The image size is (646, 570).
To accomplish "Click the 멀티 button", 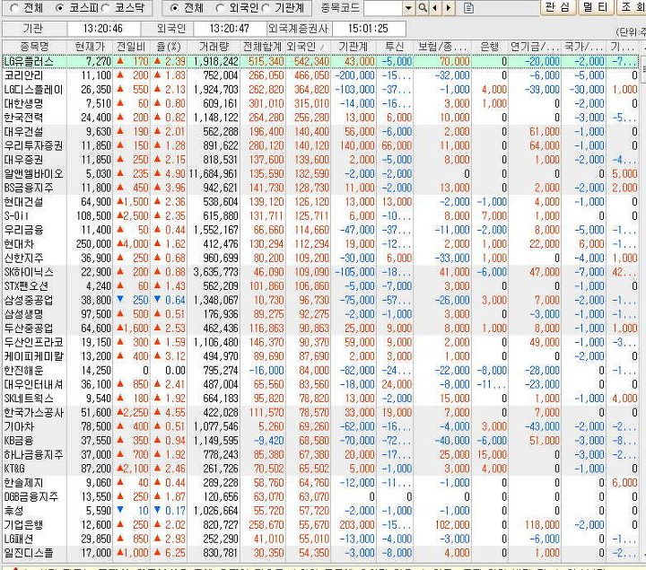I will (595, 7).
